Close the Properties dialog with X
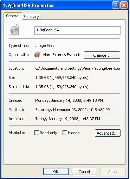 [124, 5]
